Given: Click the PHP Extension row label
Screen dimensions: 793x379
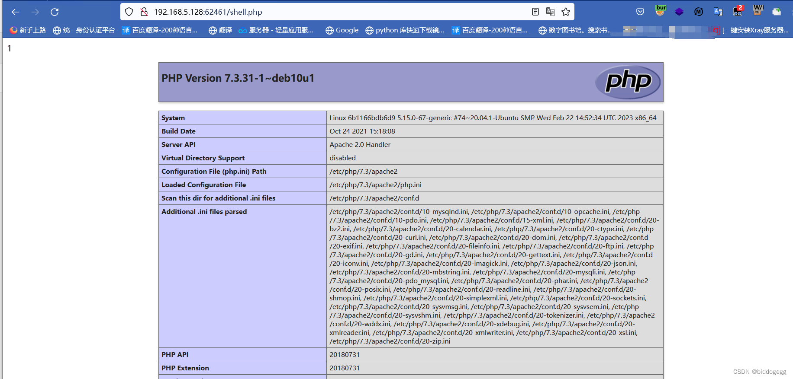Looking at the screenshot, I should tap(185, 368).
